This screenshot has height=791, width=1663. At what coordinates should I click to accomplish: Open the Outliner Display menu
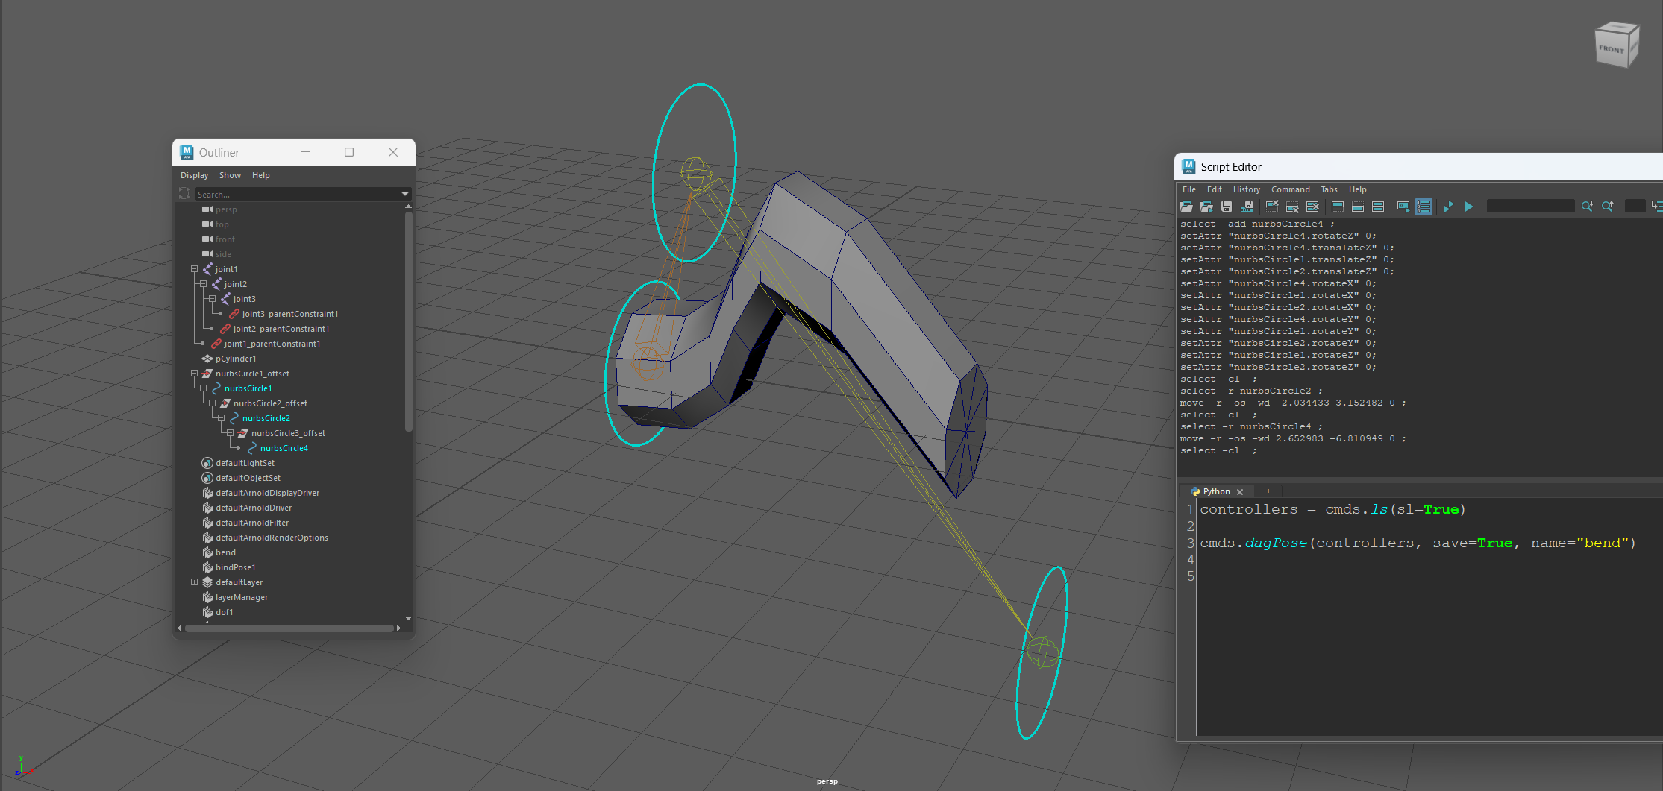click(x=194, y=175)
